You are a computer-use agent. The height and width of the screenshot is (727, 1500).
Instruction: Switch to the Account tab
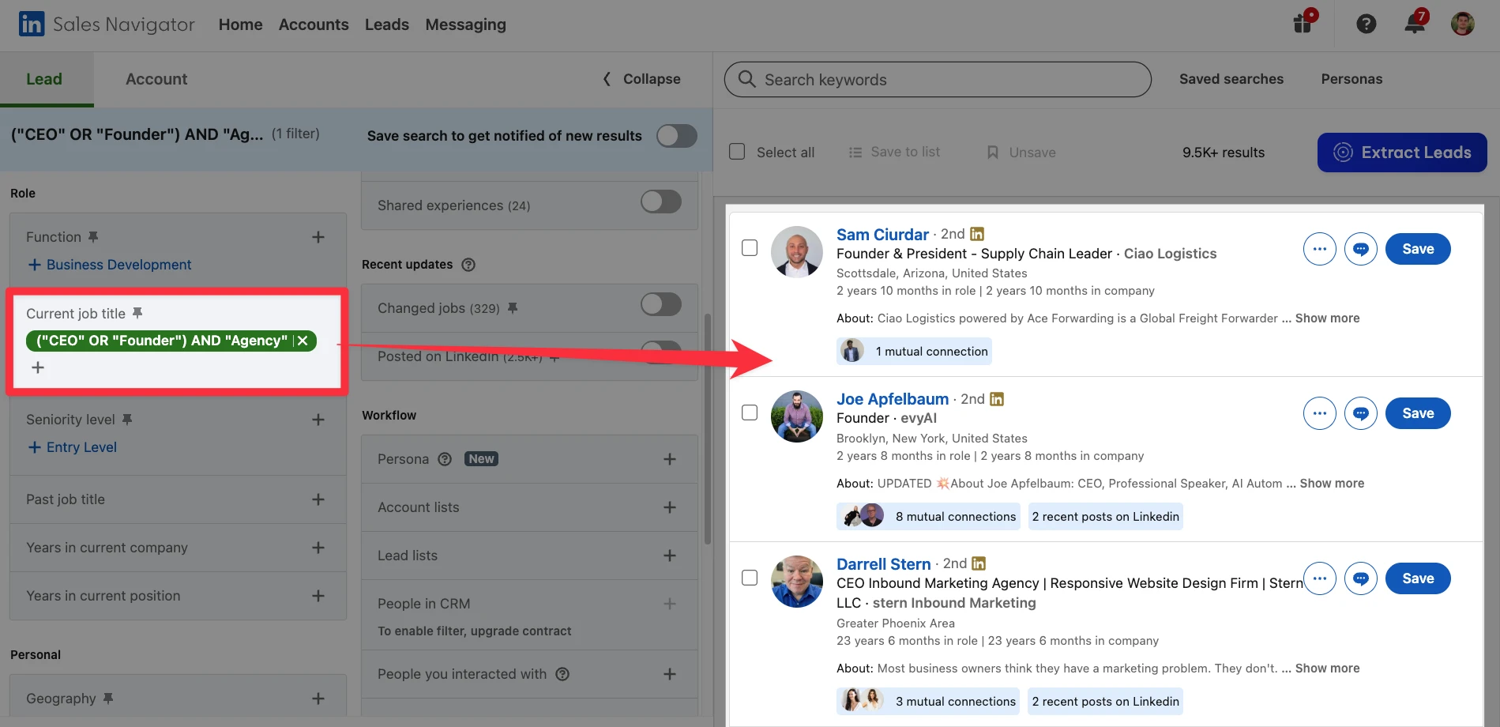pos(156,79)
